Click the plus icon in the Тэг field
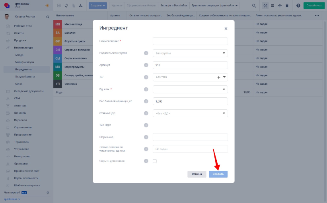 point(219,77)
